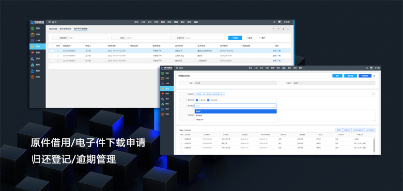Open 财务 in the back window sidebar
The height and width of the screenshot is (191, 403).
coord(38,65)
